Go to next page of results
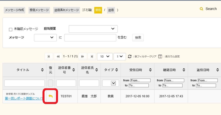The image size is (221, 115). [x=83, y=57]
